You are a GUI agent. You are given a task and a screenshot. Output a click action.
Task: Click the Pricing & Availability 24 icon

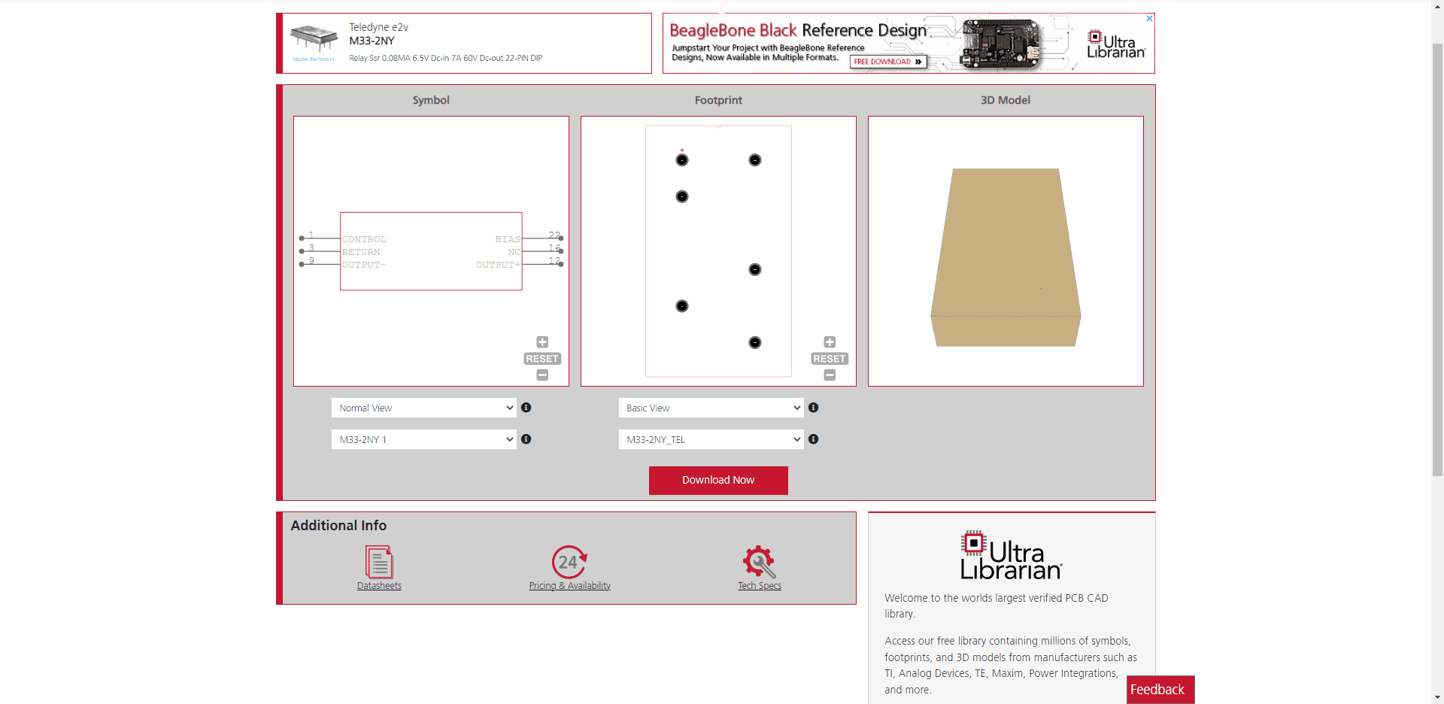click(569, 562)
